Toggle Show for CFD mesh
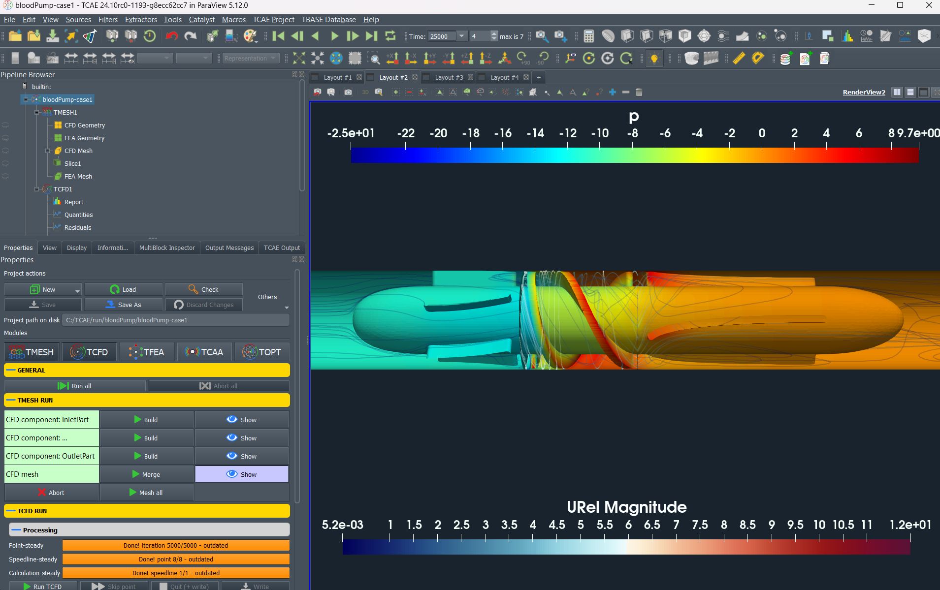 [242, 474]
